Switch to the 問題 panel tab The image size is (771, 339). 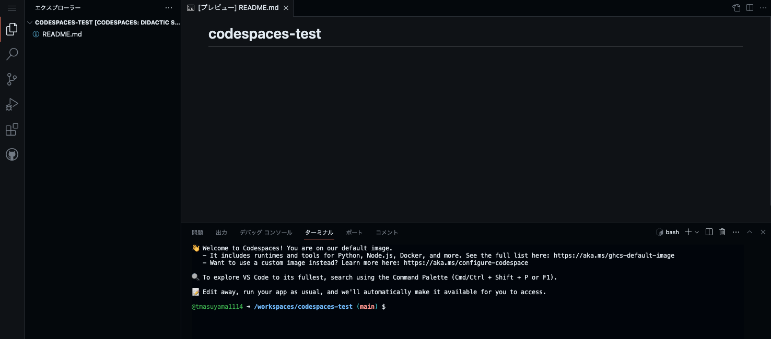[197, 233]
